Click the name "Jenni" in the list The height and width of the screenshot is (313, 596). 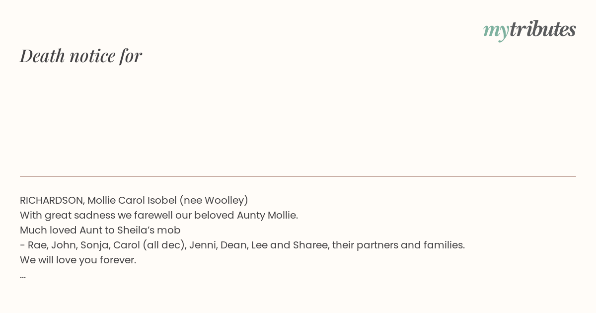click(204, 245)
